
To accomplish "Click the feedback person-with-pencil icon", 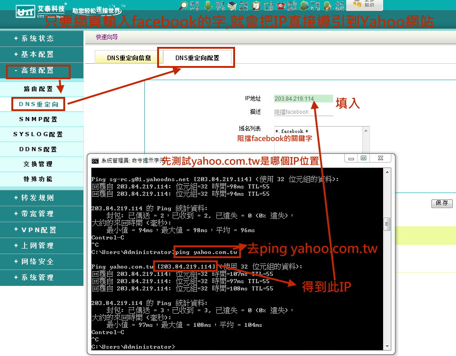I will click(328, 5).
